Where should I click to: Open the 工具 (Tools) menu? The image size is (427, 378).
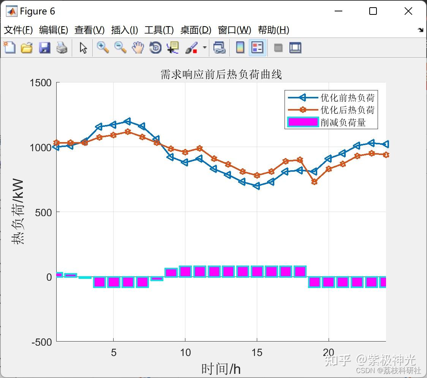coord(159,30)
